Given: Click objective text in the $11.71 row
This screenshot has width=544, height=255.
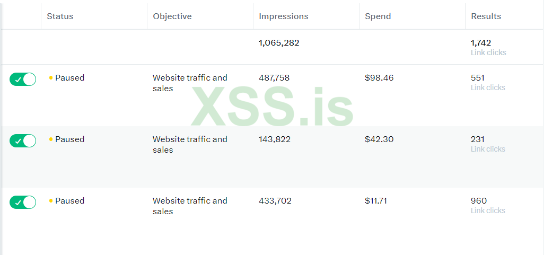Looking at the screenshot, I should click(x=190, y=206).
